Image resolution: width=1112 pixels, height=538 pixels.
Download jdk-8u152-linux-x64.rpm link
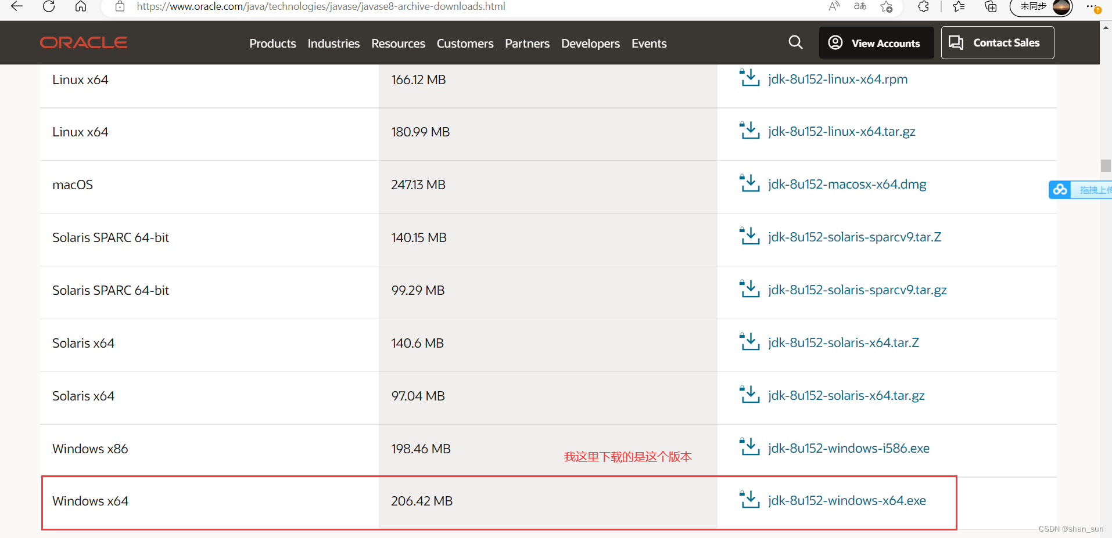pyautogui.click(x=838, y=79)
